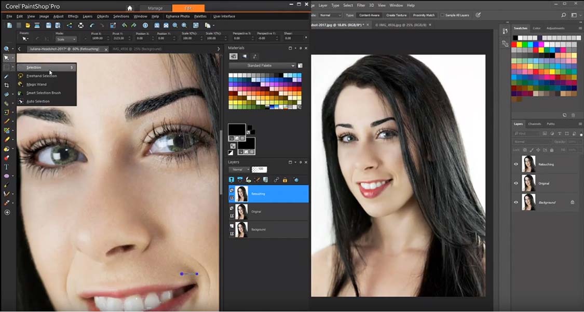
Task: Open the Presets arrow dropdown in PaintShop options
Action: click(26, 39)
